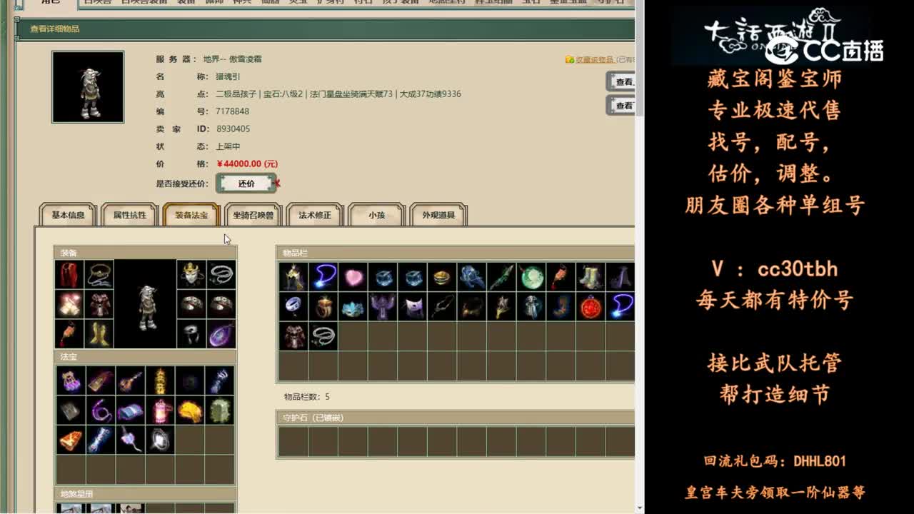Click the upper 查看 button beside the item details
914x514 pixels.
[621, 81]
